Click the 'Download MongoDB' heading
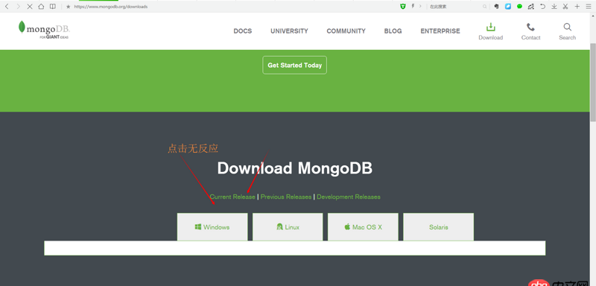 pyautogui.click(x=294, y=168)
